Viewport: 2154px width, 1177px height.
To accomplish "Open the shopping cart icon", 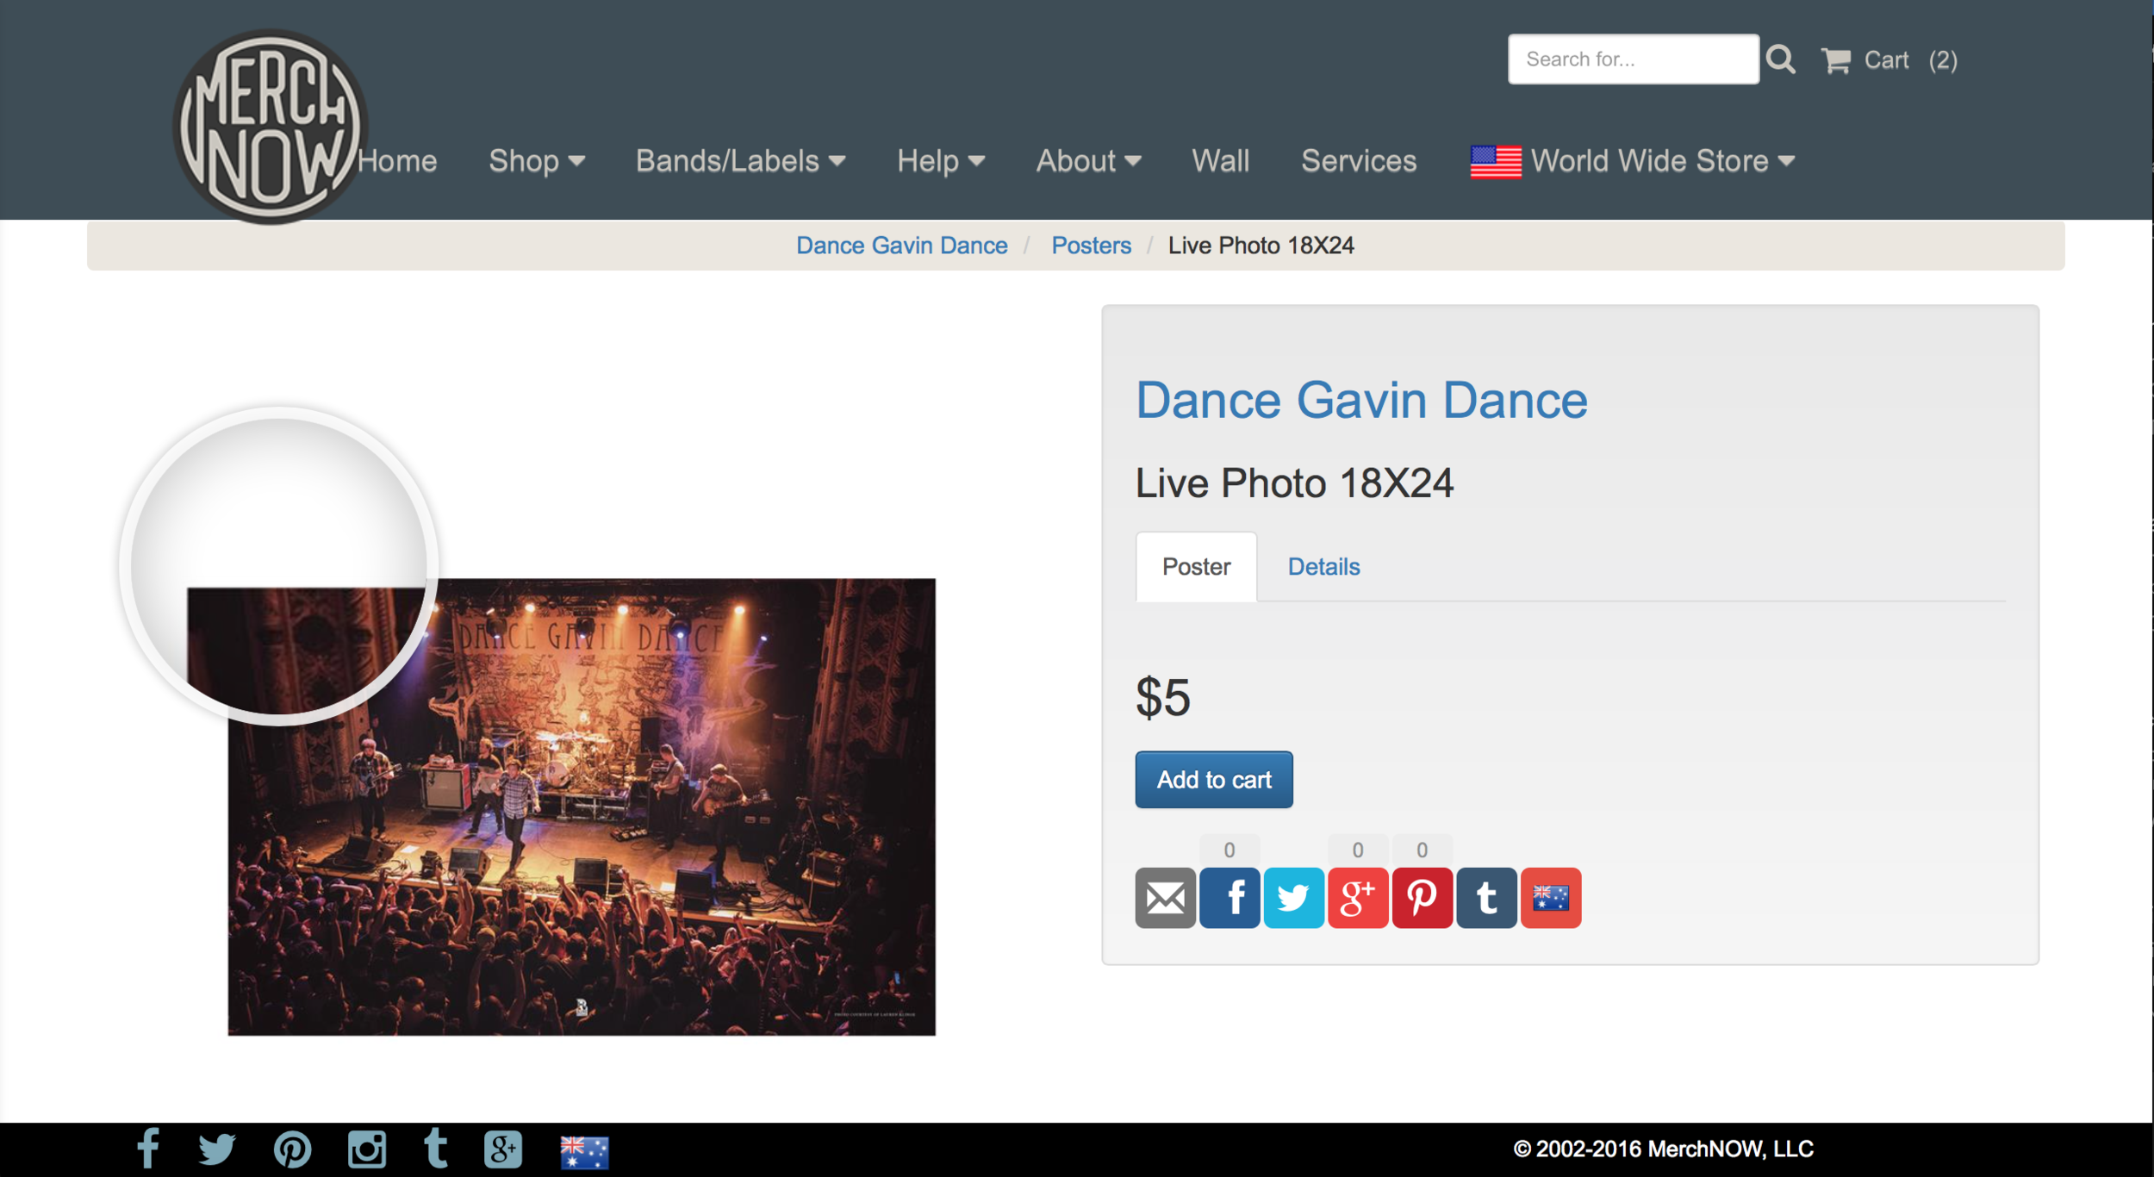I will (x=1835, y=60).
